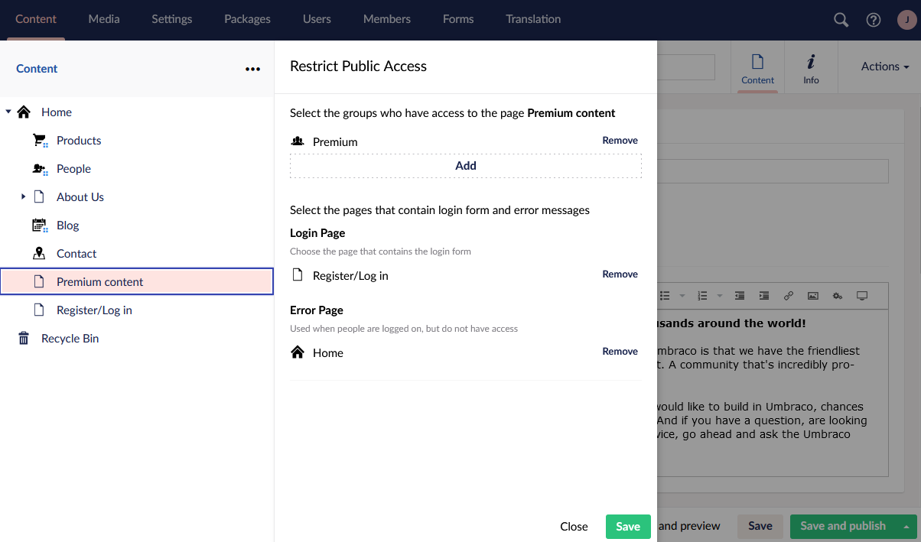
Task: Click the user avatar in header
Action: [906, 20]
